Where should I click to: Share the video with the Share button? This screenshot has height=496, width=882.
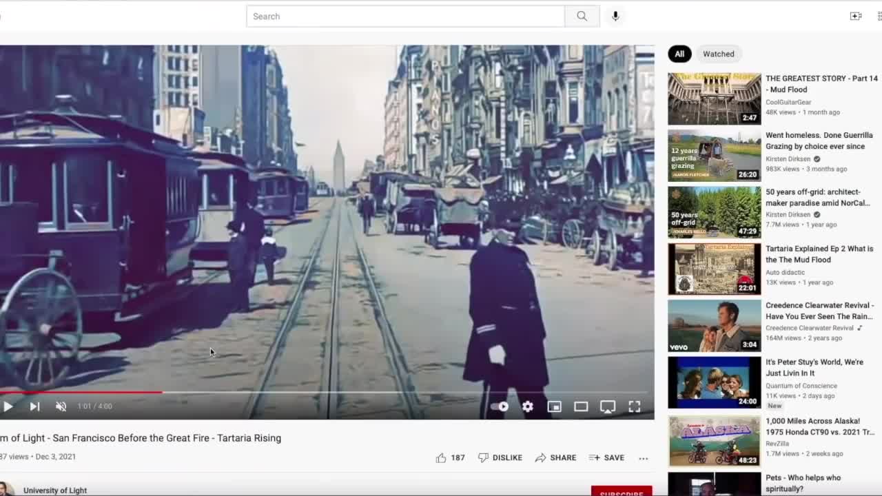click(x=555, y=457)
